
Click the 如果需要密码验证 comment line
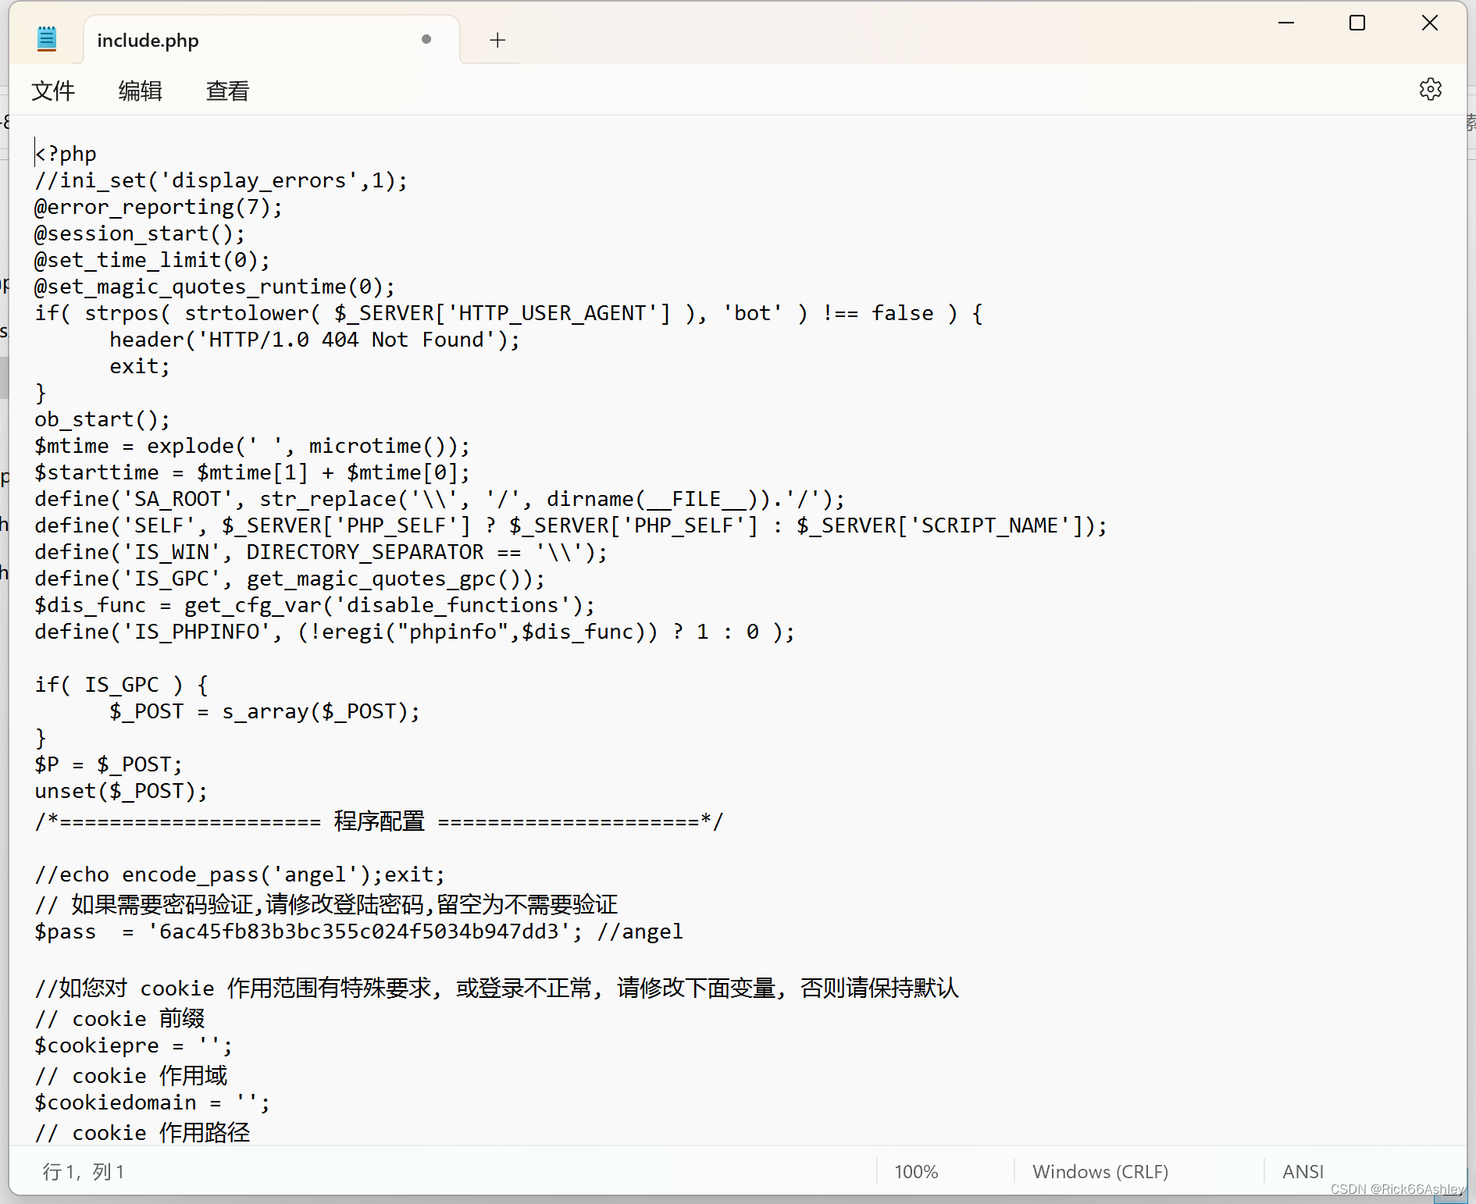coord(326,904)
